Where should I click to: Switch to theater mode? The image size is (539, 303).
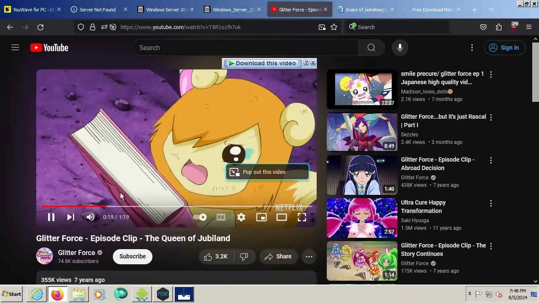282,217
